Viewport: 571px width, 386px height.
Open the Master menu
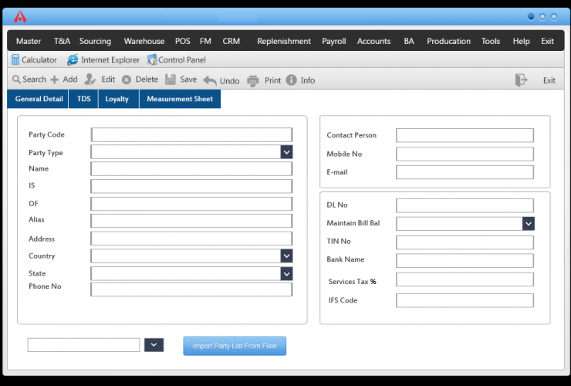[x=29, y=41]
